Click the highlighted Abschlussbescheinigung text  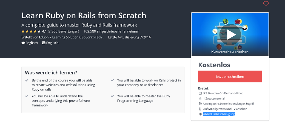point(219,114)
